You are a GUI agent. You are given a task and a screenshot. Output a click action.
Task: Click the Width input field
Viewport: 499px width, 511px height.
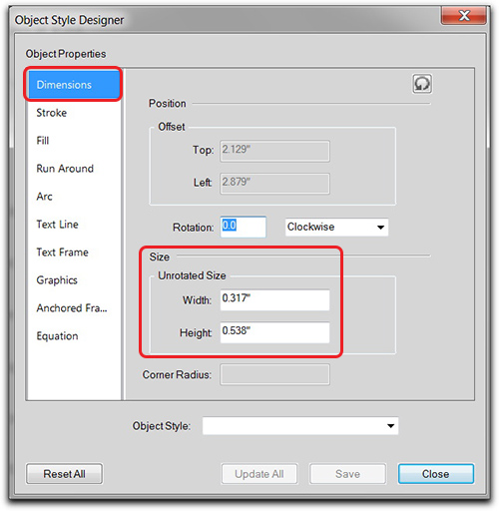point(274,300)
